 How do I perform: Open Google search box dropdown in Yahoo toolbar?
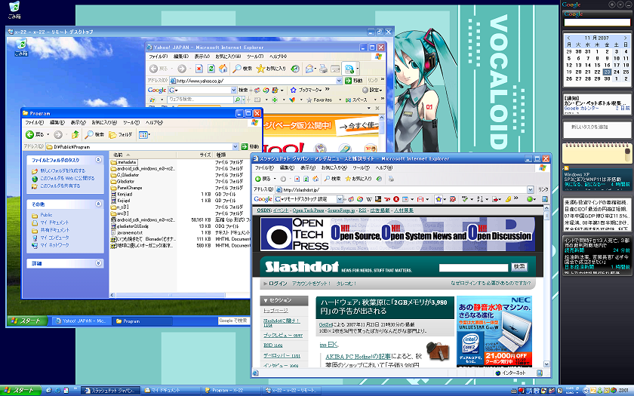coord(233,90)
